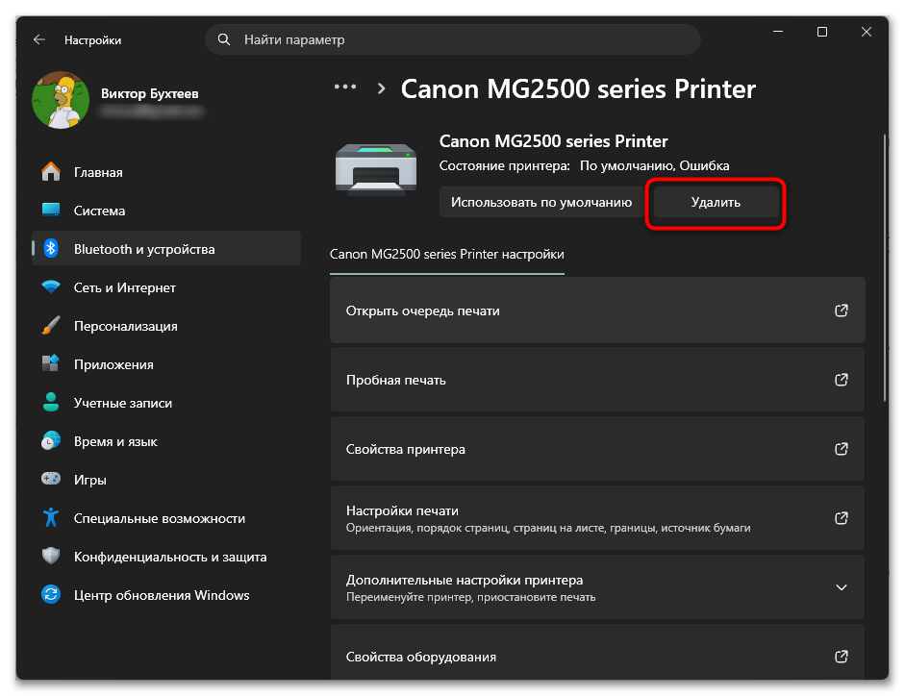Click the search magnifier icon
905x696 pixels.
224,39
